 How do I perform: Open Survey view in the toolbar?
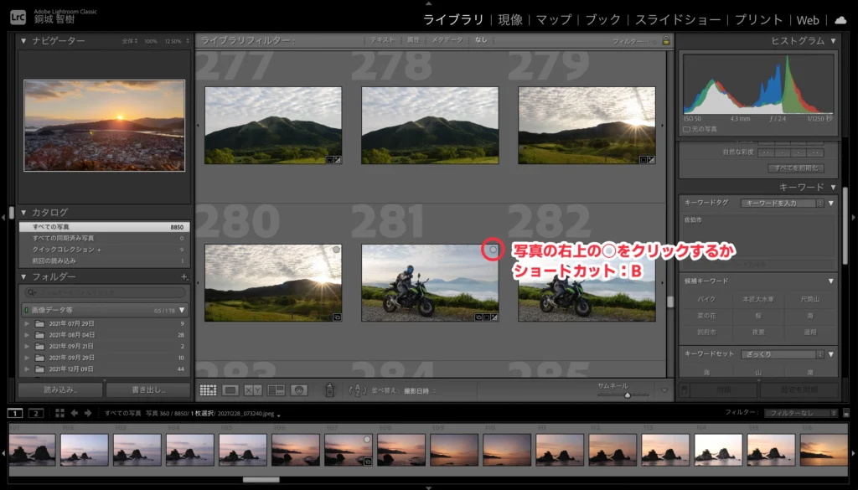(x=276, y=390)
